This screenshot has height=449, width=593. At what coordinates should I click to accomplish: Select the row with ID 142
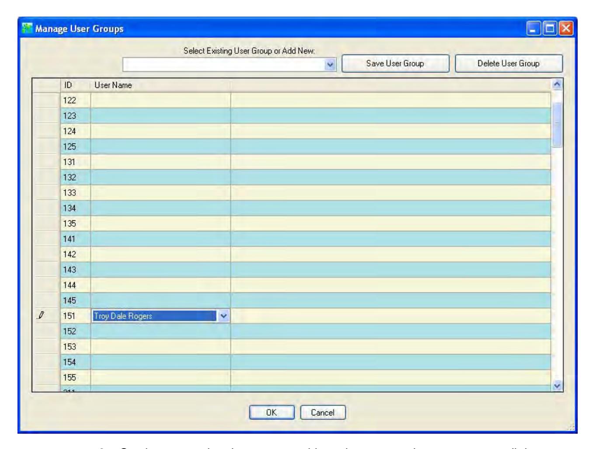[x=292, y=254]
